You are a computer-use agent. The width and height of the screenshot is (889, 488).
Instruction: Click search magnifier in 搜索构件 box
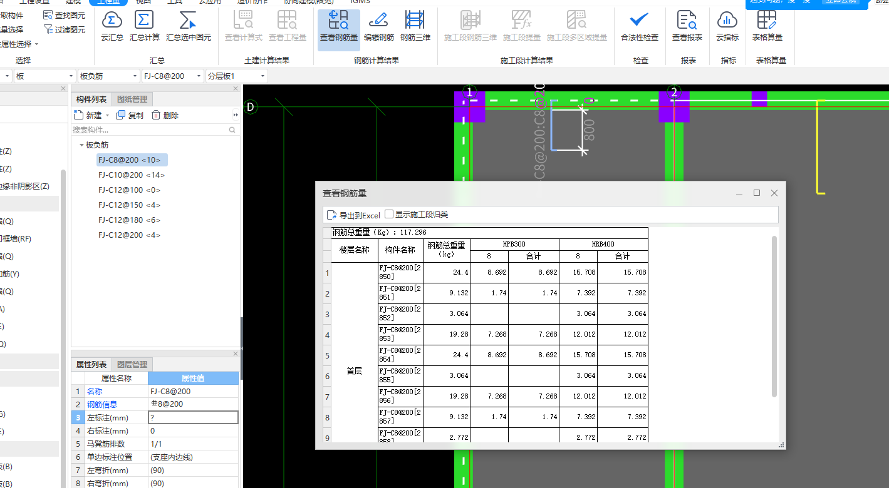232,130
